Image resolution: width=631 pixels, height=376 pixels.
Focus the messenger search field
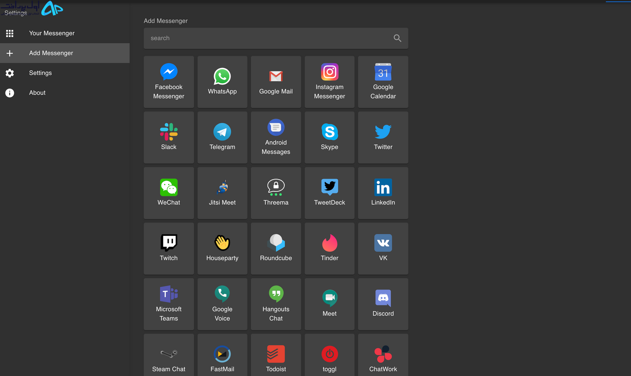pyautogui.click(x=276, y=38)
